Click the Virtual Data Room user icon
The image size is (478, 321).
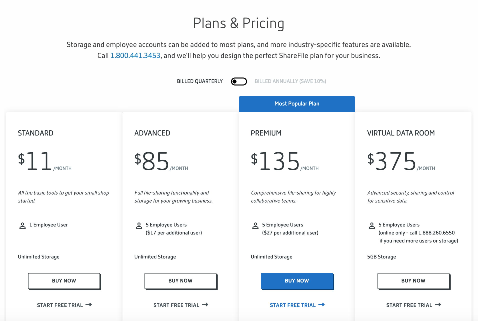(x=372, y=225)
